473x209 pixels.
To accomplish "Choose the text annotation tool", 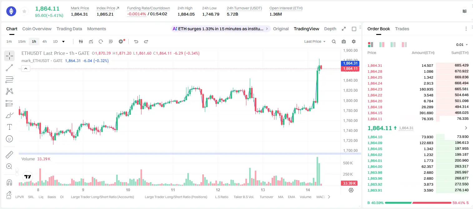I will point(9,127).
